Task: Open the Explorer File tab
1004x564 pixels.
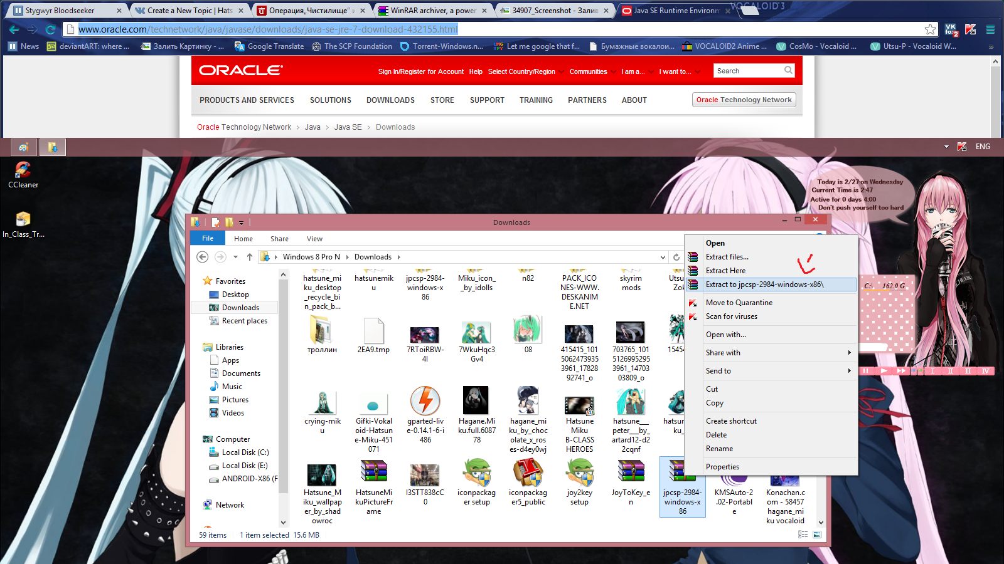Action: [x=208, y=238]
